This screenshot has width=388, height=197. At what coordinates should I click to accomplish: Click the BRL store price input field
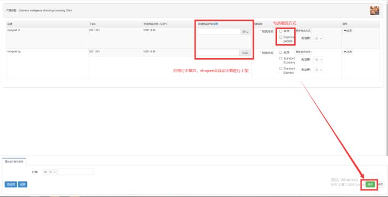pyautogui.click(x=219, y=32)
